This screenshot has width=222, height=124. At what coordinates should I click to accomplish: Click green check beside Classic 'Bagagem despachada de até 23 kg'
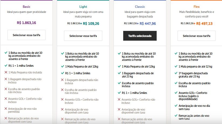[119, 73]
